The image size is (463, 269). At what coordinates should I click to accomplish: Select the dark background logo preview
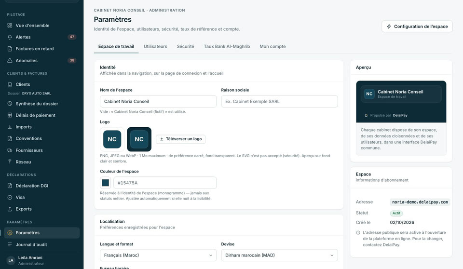coord(139,139)
